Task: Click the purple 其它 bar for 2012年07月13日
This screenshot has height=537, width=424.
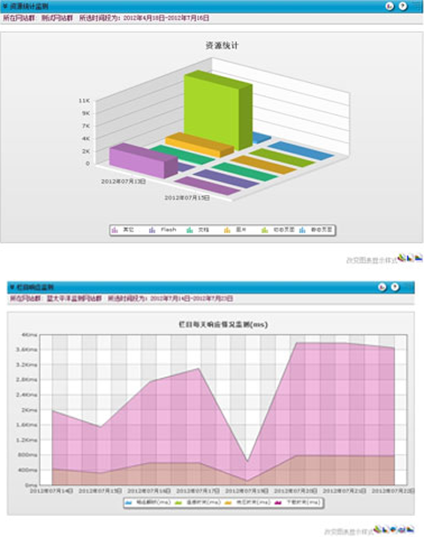Action: coord(143,161)
